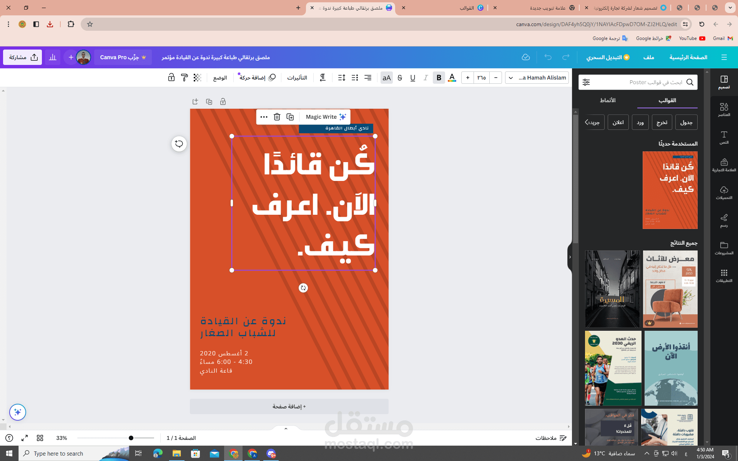738x461 pixels.
Task: Open the Design (تصميم) sidebar panel
Action: [x=724, y=82]
